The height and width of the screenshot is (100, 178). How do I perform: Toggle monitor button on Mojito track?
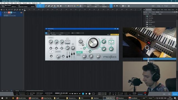(x=11, y=12)
